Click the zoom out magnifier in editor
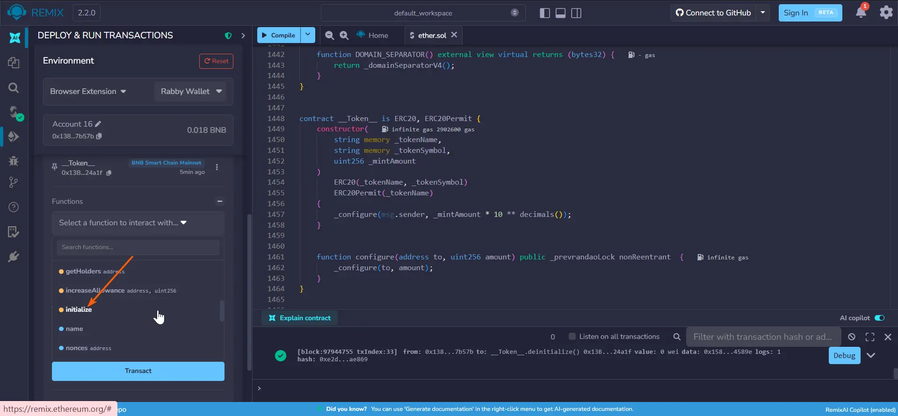 coord(330,36)
